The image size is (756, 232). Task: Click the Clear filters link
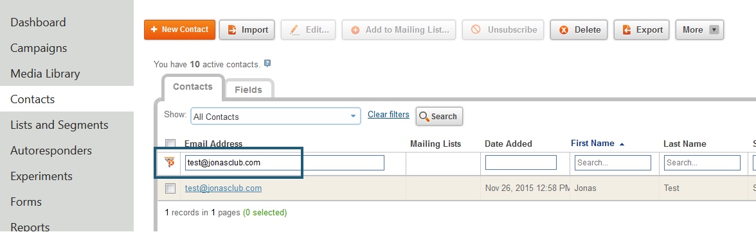[x=388, y=114]
